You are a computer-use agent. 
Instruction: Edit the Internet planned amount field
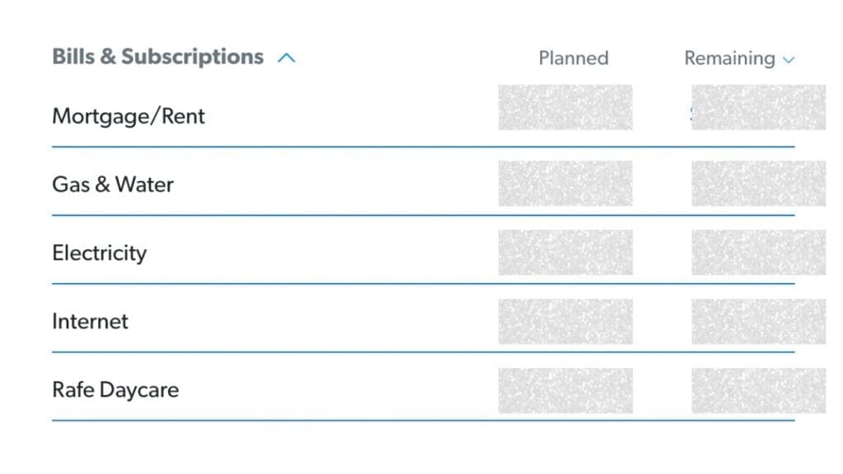click(x=566, y=321)
